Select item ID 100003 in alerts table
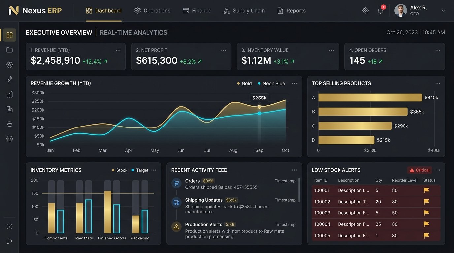 point(322,213)
